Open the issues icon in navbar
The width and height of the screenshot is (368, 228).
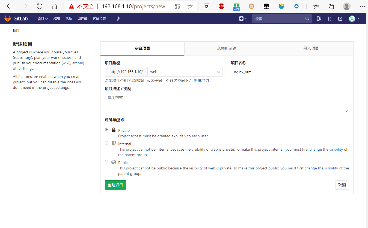coord(319,19)
